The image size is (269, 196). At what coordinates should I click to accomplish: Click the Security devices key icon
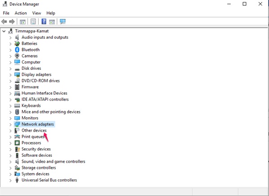pos(17,149)
